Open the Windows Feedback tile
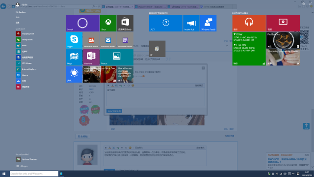314x177 pixels. (x=208, y=23)
